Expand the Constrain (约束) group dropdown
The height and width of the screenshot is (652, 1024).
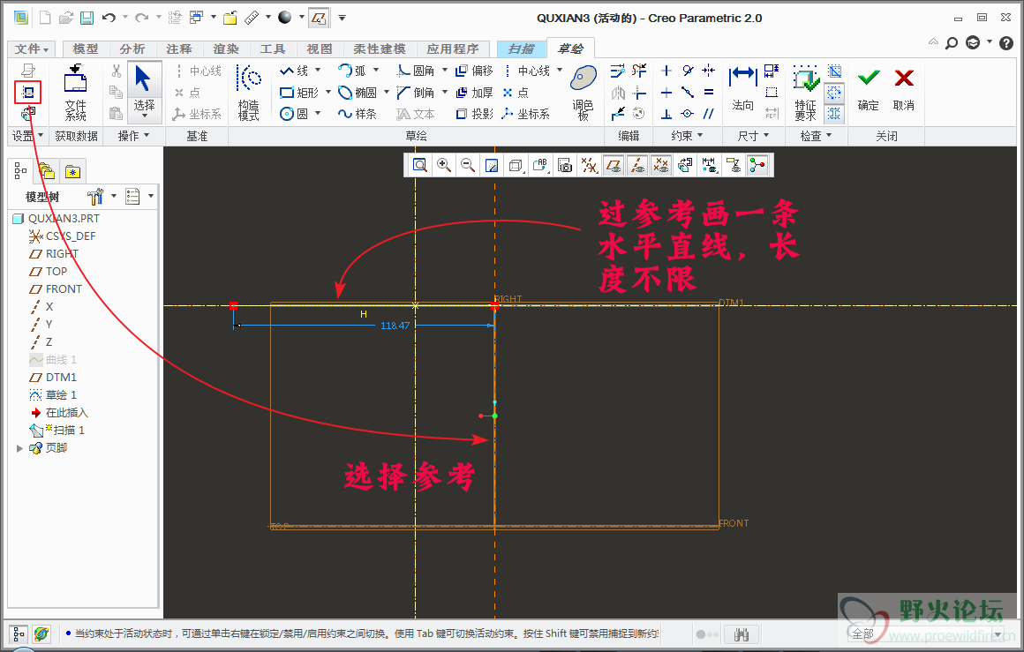tap(700, 135)
